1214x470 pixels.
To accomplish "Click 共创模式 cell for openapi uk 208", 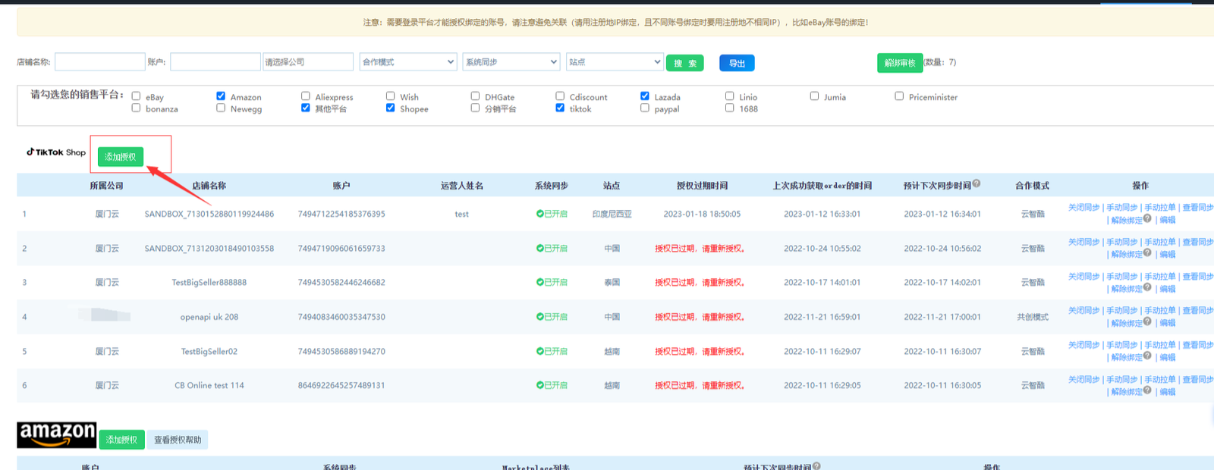I will (1033, 317).
